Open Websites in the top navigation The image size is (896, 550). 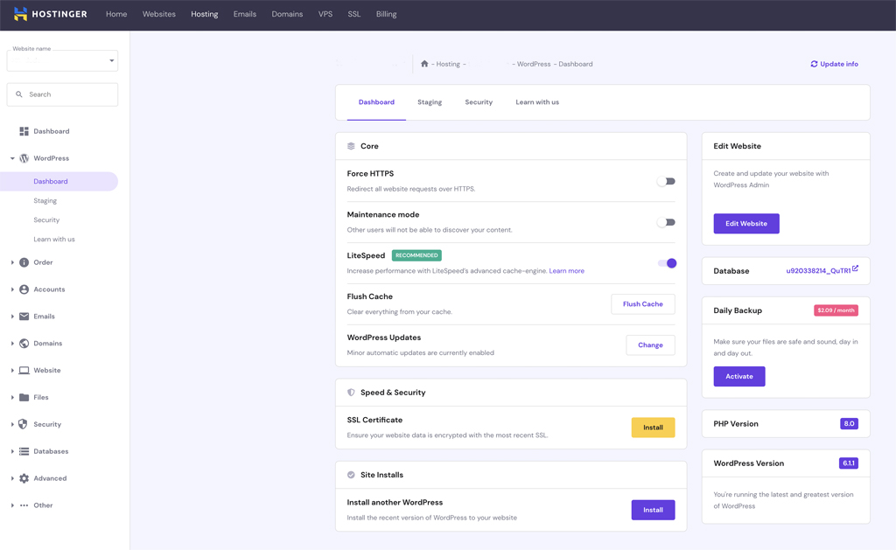159,14
